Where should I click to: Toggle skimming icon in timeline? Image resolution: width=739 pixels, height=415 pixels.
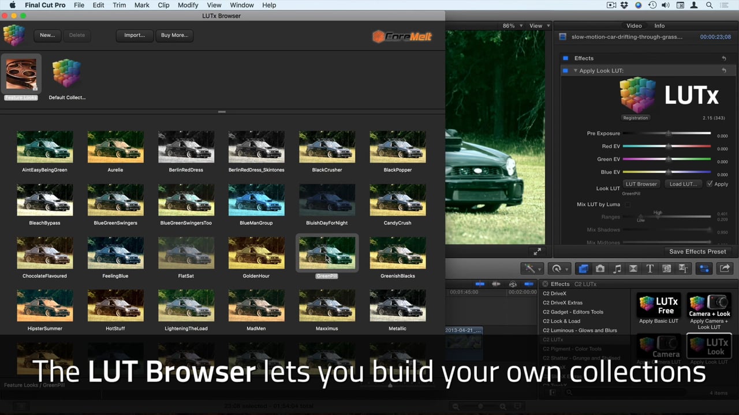click(480, 284)
